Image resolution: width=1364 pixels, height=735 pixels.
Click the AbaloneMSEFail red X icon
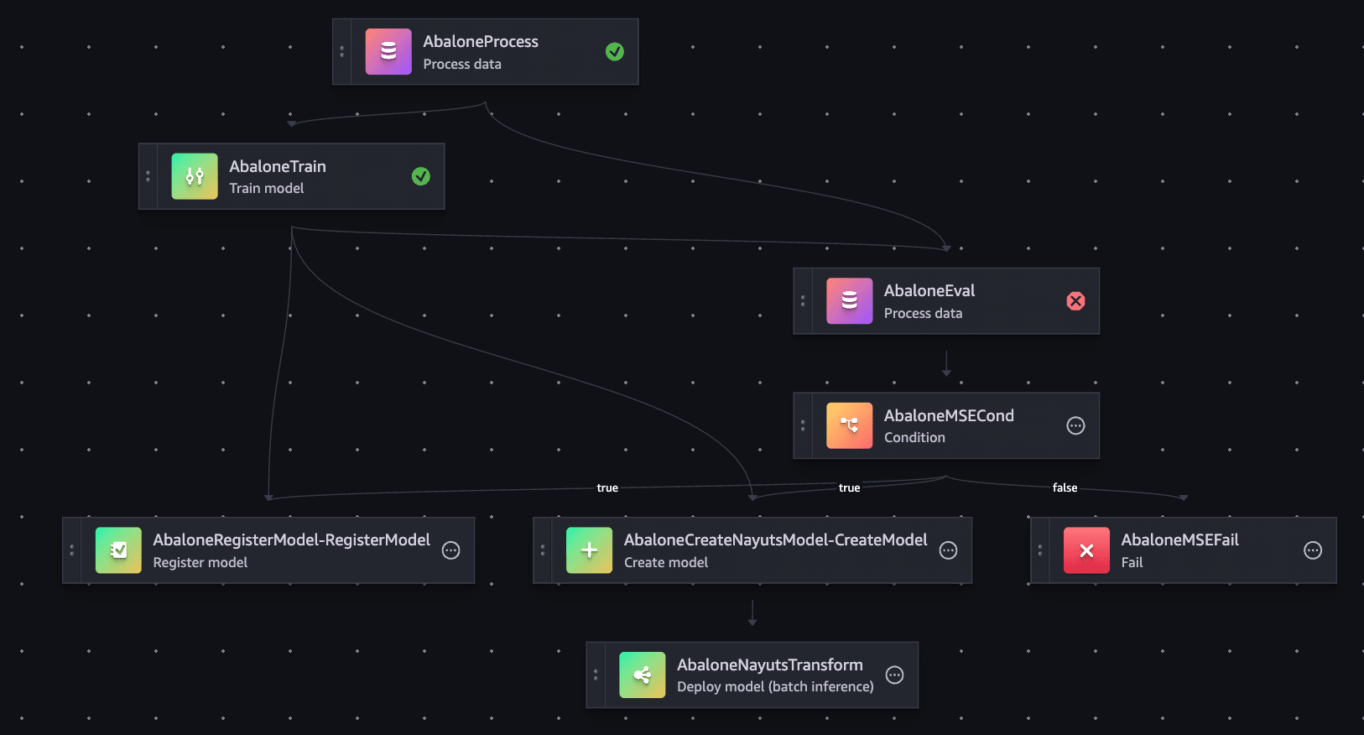tap(1086, 550)
